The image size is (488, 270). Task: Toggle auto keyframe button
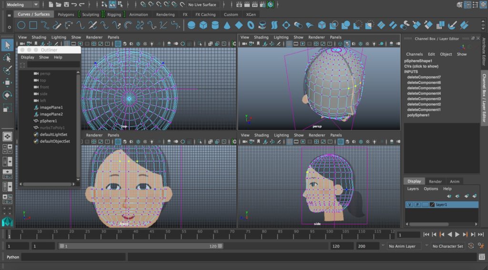click(471, 246)
